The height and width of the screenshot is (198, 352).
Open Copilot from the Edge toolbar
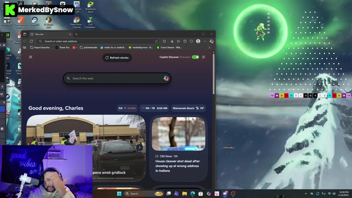(x=211, y=41)
